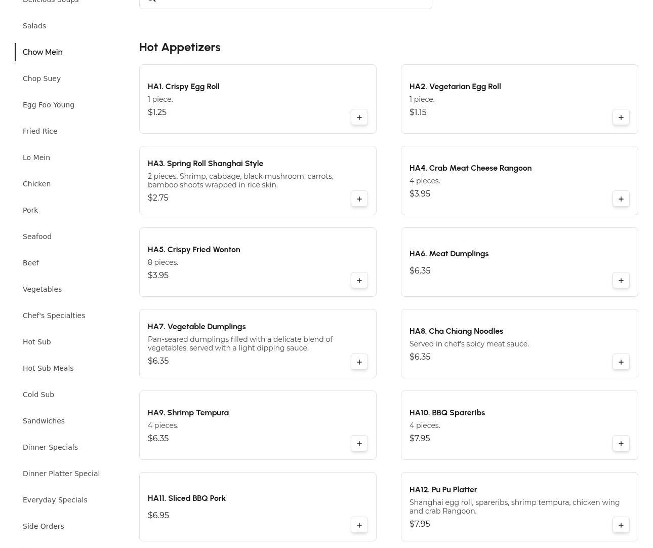Click plus for Spring Roll Shanghai Style
This screenshot has width=653, height=548.
pos(359,199)
